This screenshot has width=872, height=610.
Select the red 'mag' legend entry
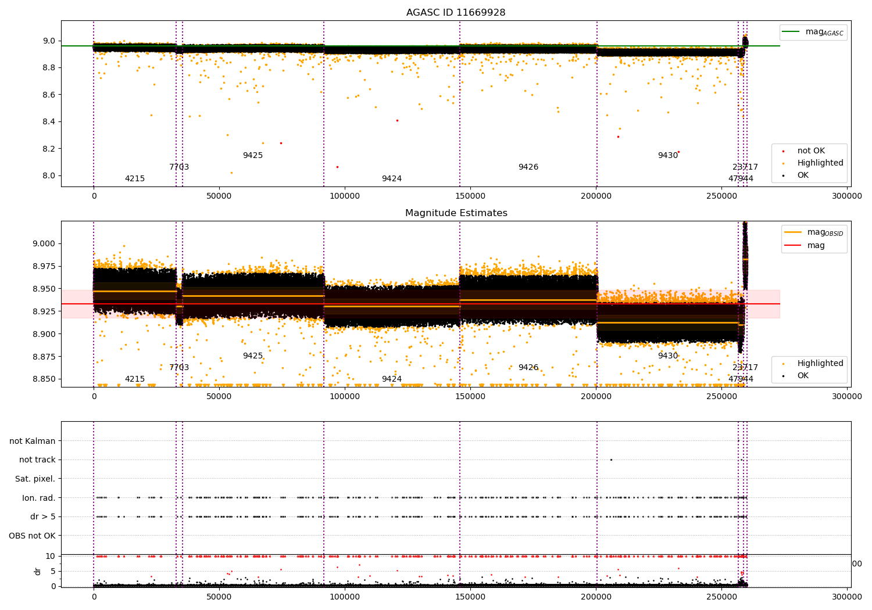[x=805, y=245]
